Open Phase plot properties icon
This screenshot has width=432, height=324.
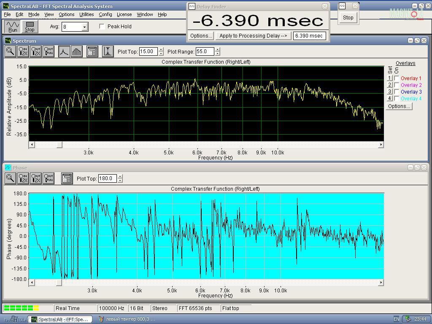(x=67, y=178)
